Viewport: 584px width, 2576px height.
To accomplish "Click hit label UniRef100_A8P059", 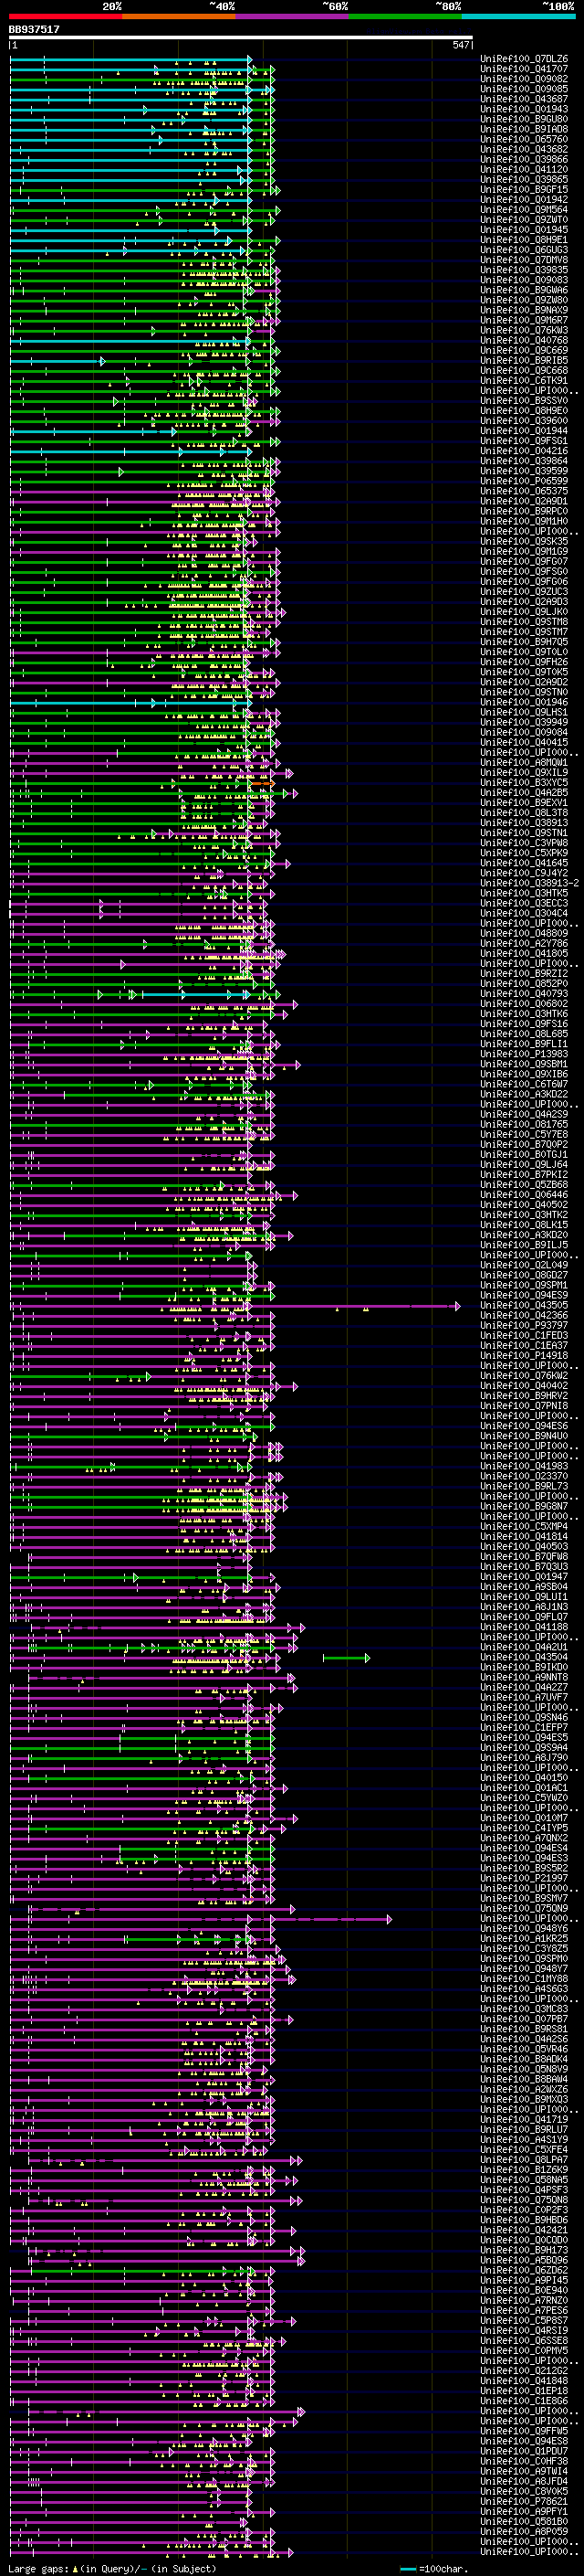I will click(x=524, y=2532).
